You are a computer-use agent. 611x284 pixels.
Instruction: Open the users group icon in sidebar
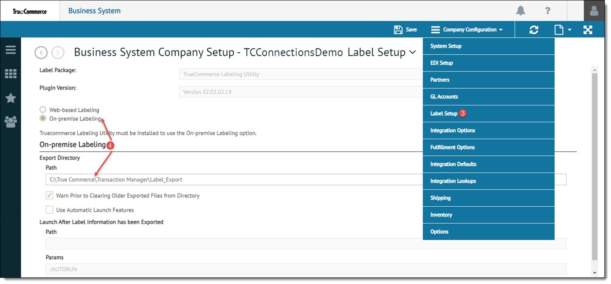pyautogui.click(x=11, y=122)
